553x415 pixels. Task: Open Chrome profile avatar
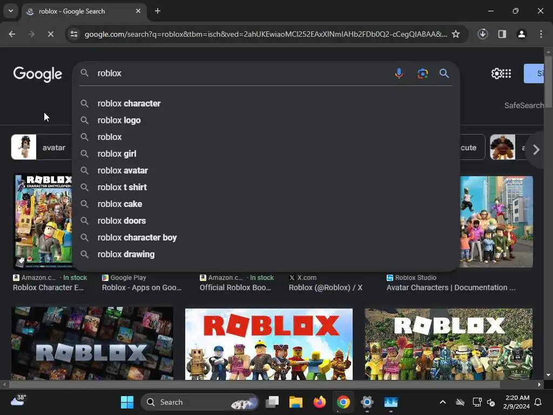click(521, 34)
